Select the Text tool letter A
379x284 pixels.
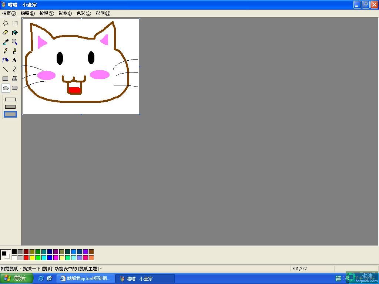tap(14, 60)
